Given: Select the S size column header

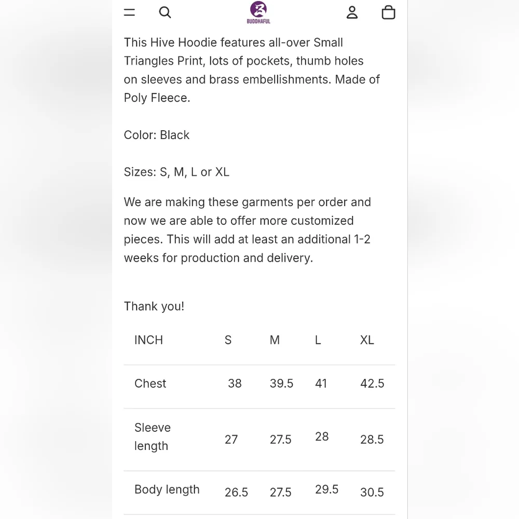Looking at the screenshot, I should click(228, 340).
